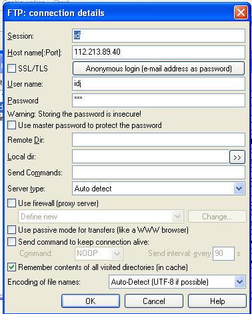
Task: Uncheck Remember contents of all visited directories
Action: pyautogui.click(x=11, y=267)
